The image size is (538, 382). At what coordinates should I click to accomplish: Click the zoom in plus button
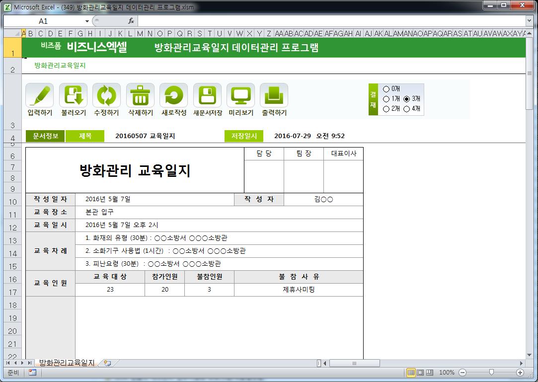click(x=520, y=373)
